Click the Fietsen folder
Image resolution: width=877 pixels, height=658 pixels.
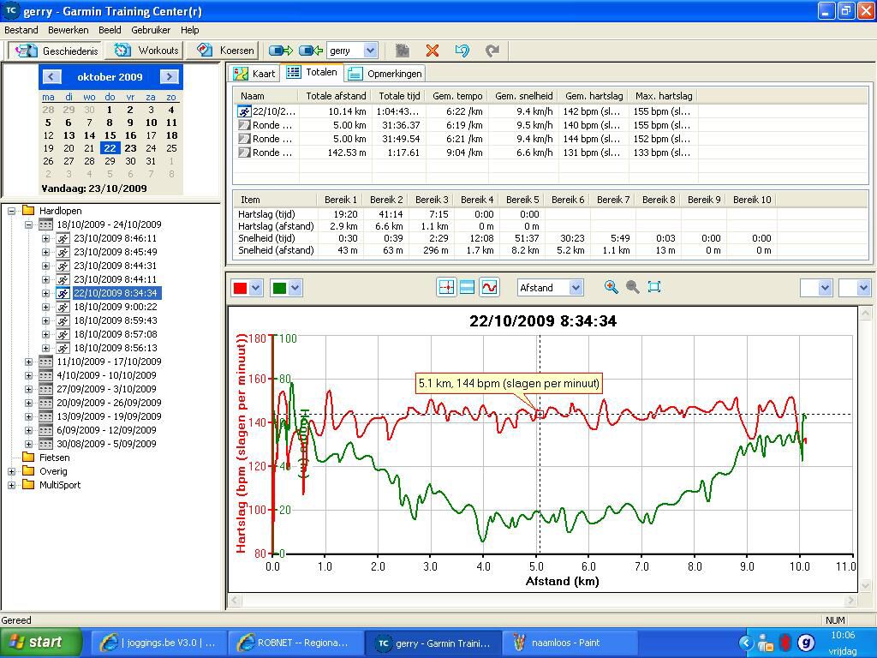tap(54, 458)
